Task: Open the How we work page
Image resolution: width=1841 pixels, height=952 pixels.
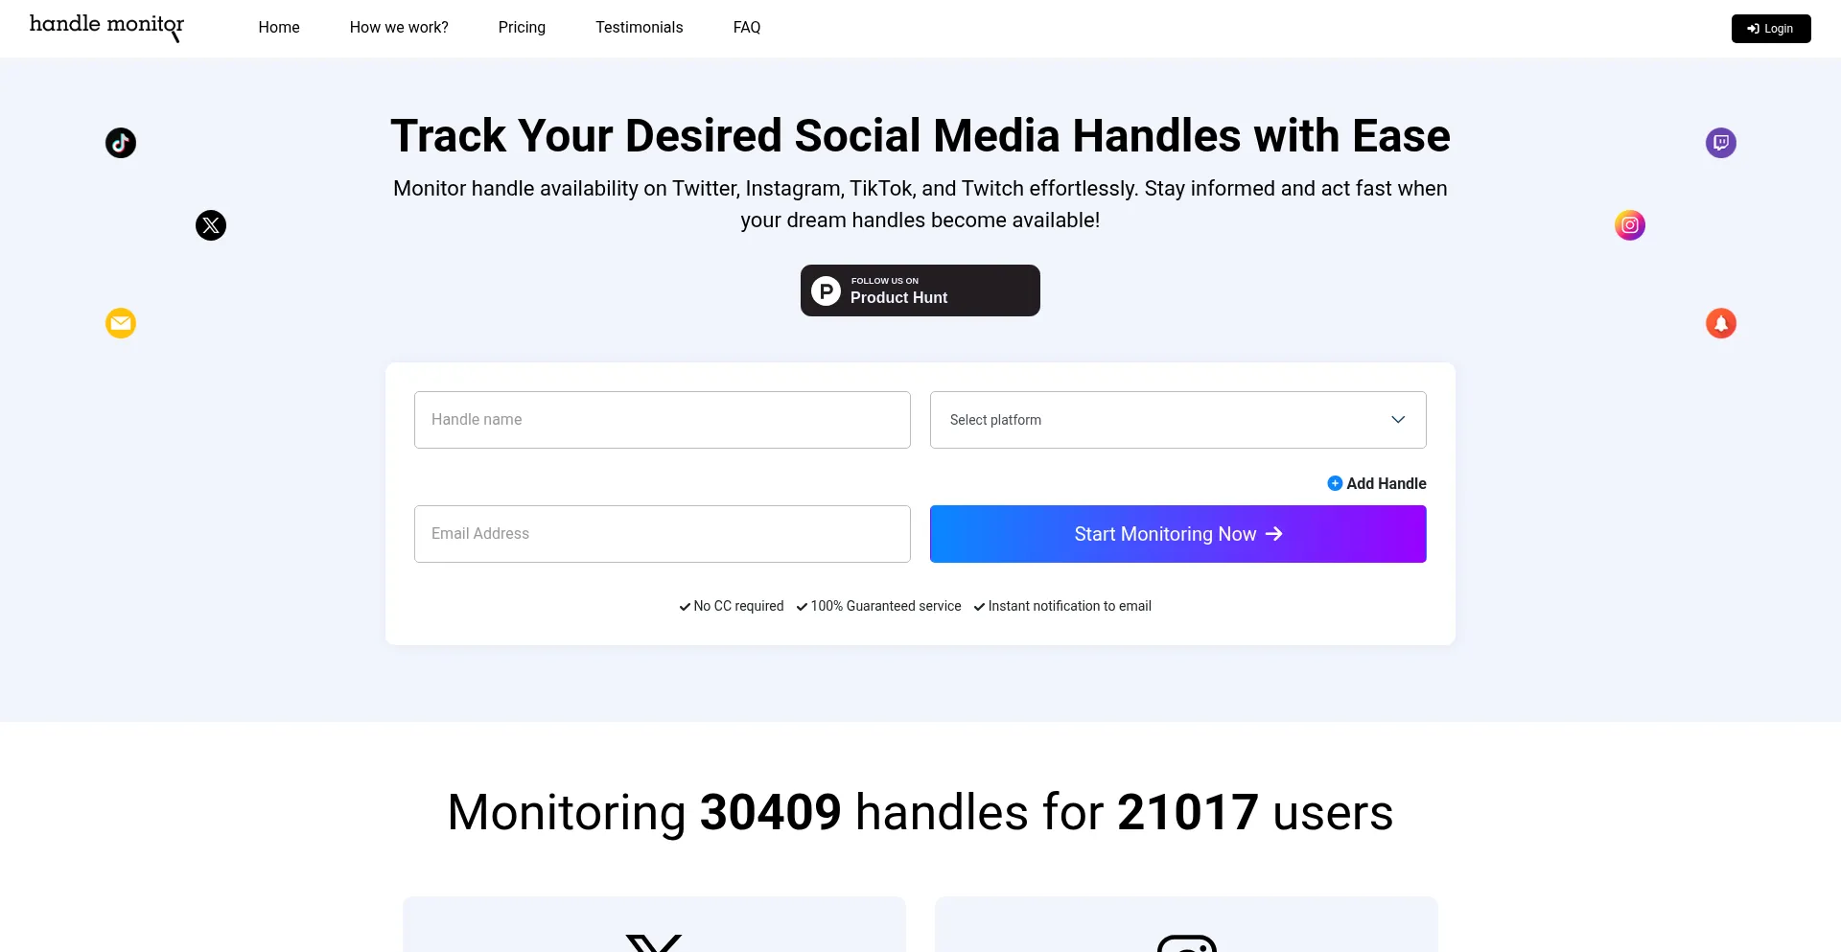Action: click(398, 27)
